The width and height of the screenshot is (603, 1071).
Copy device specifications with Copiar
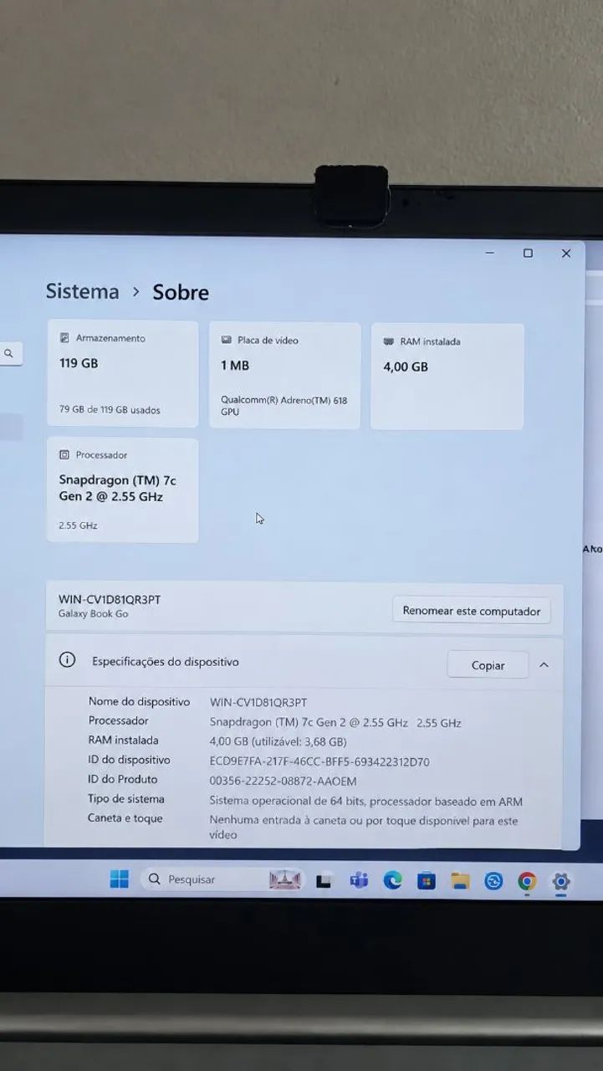488,665
